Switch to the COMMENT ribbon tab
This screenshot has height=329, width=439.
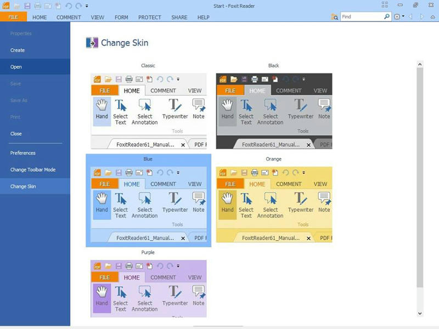[69, 18]
